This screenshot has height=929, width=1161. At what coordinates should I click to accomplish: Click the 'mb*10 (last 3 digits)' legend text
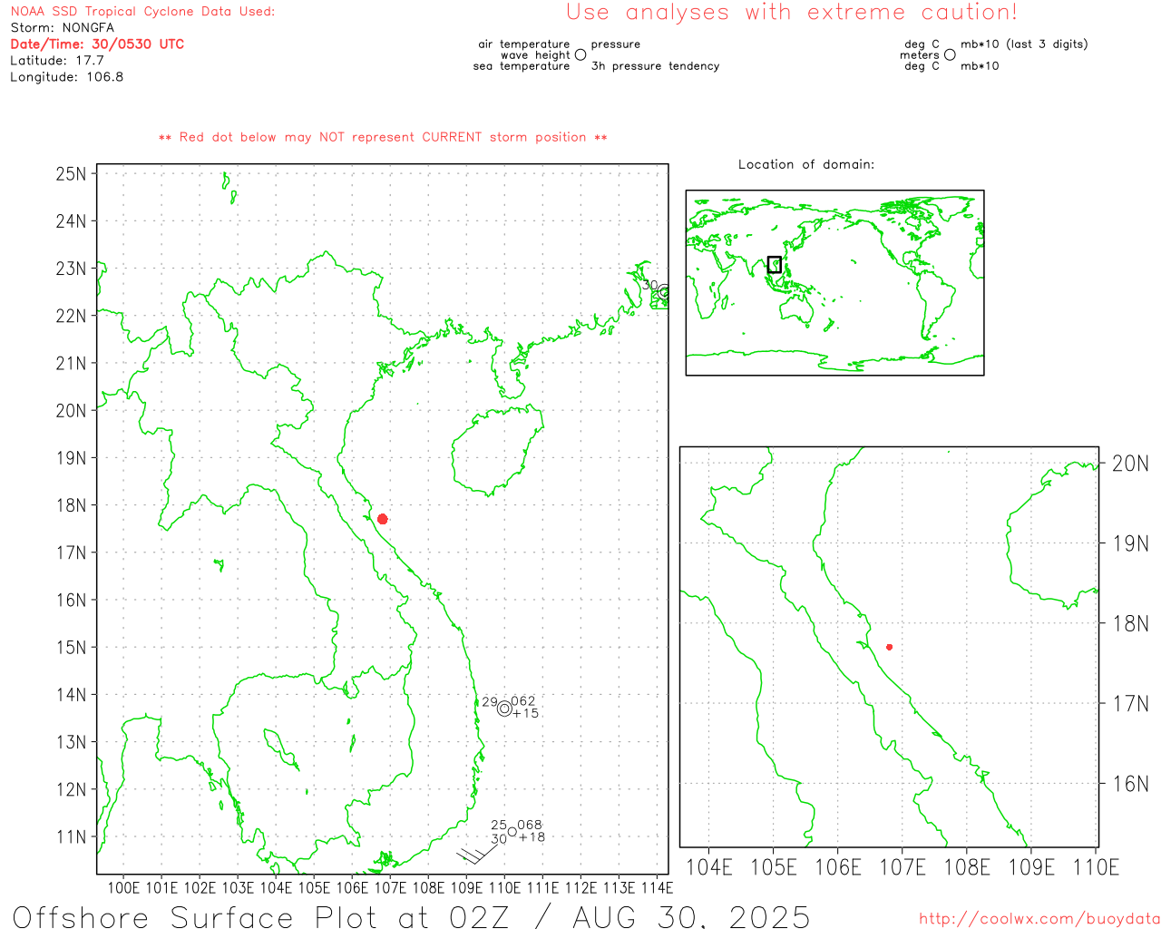click(1024, 44)
